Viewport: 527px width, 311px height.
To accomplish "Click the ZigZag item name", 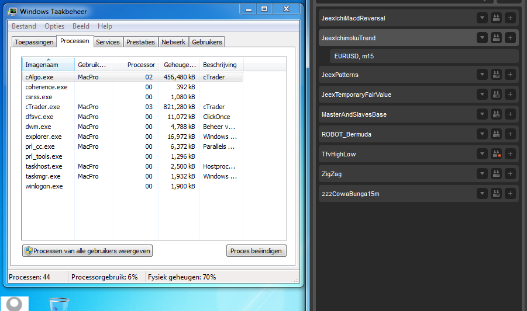I will pyautogui.click(x=332, y=174).
